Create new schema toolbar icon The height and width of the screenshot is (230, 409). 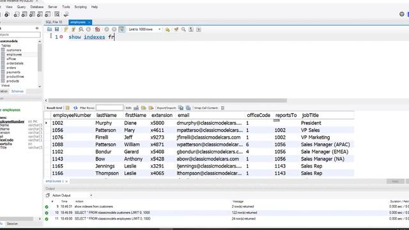point(17,14)
